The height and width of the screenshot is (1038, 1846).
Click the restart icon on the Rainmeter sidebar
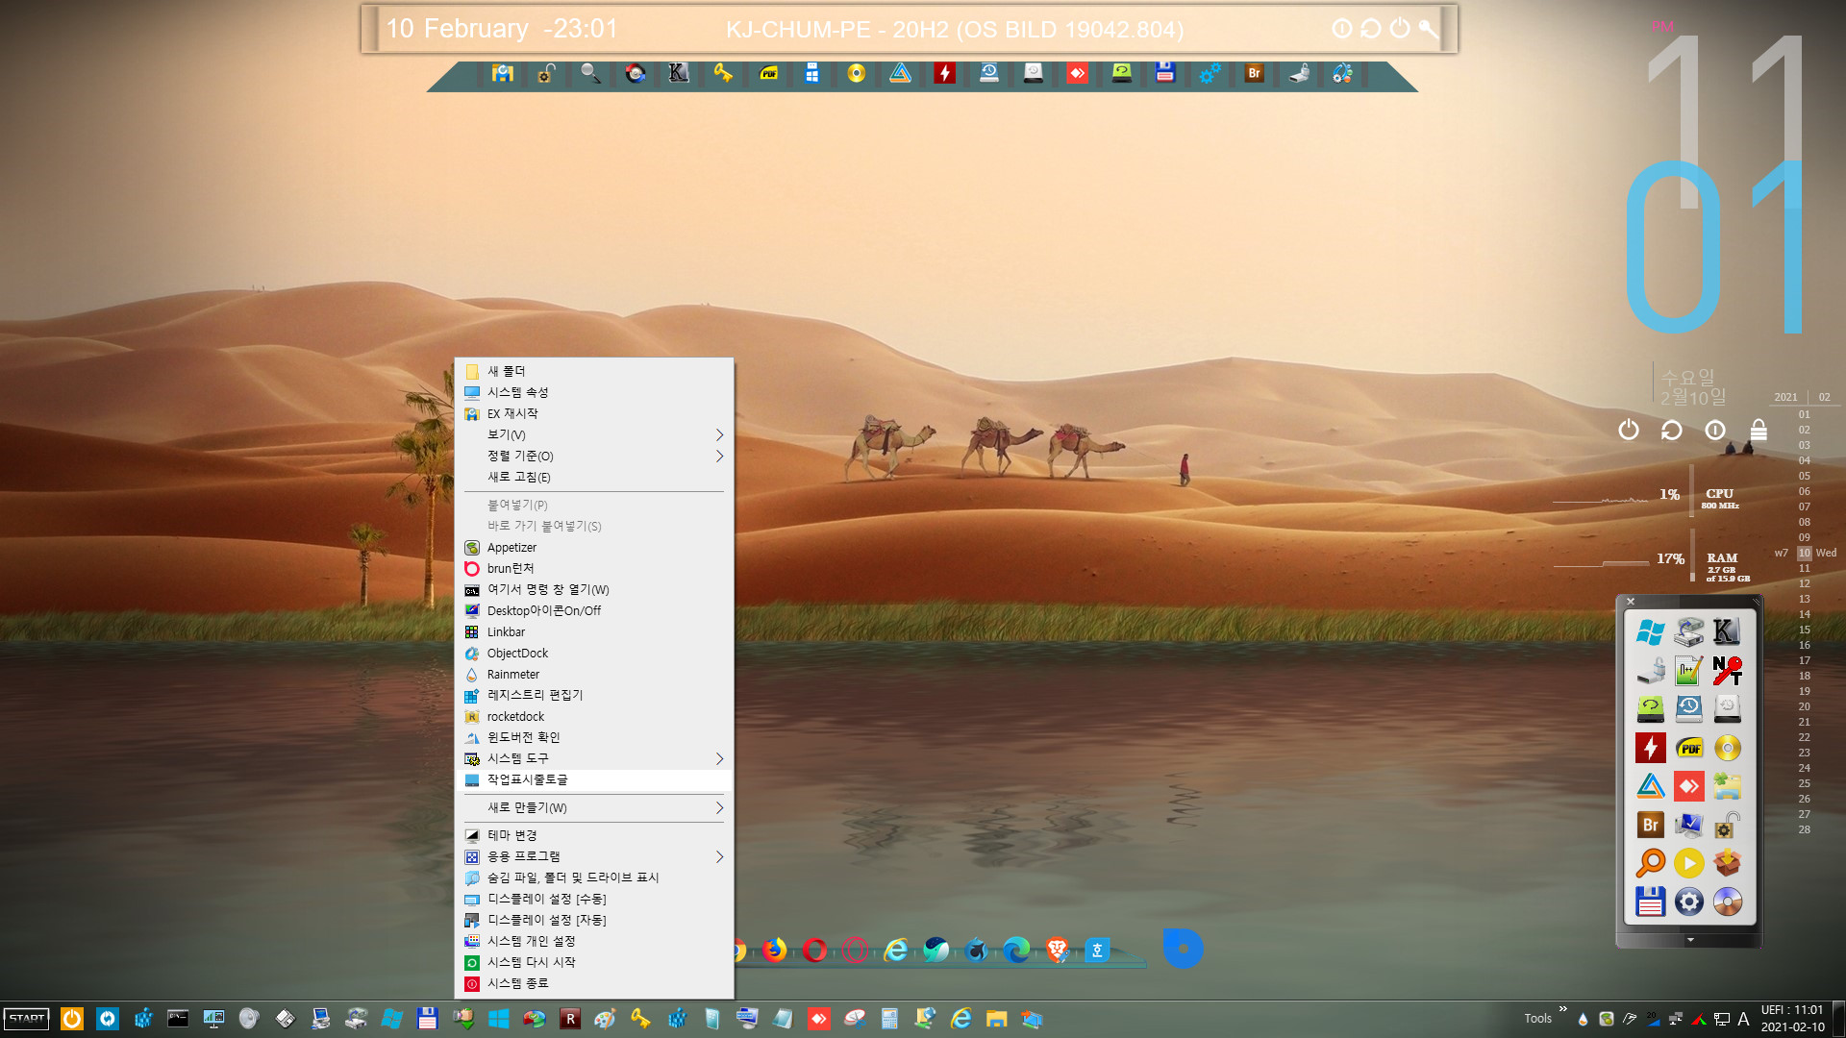pyautogui.click(x=1671, y=430)
